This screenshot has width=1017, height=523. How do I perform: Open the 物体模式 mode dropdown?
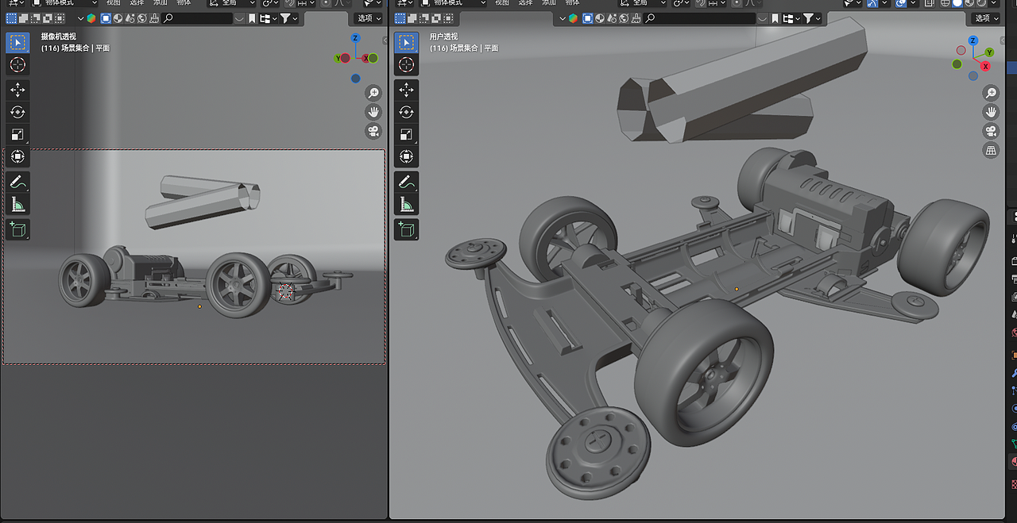coord(448,3)
